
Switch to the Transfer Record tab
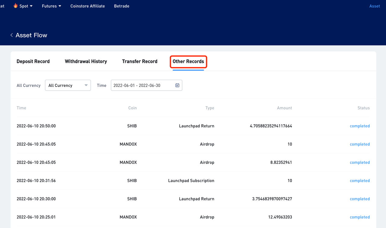pos(140,61)
